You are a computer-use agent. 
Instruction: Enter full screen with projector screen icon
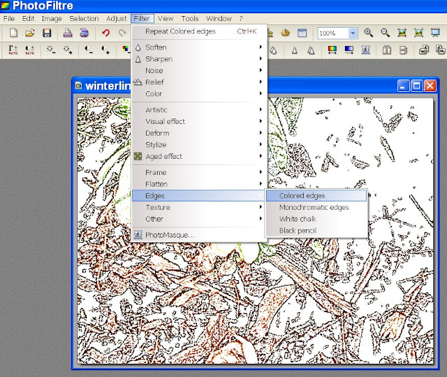point(435,33)
